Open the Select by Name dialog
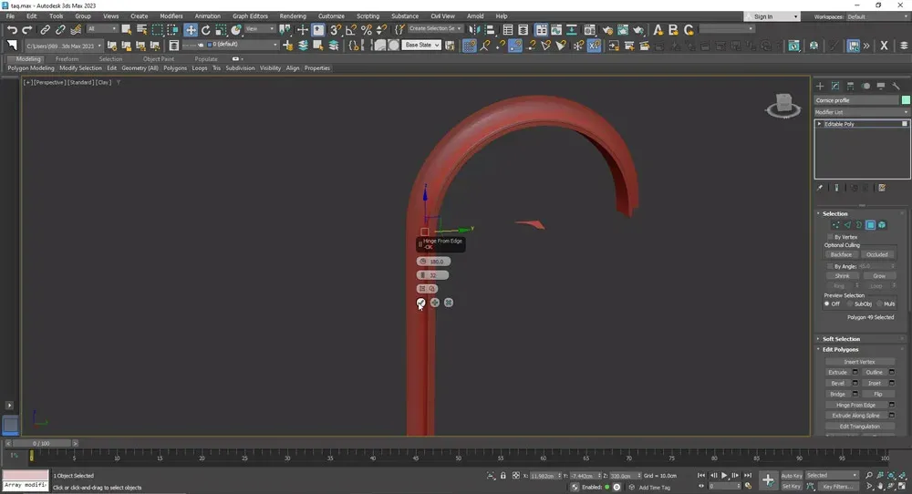Screen dimensions: 912x494 coord(141,30)
